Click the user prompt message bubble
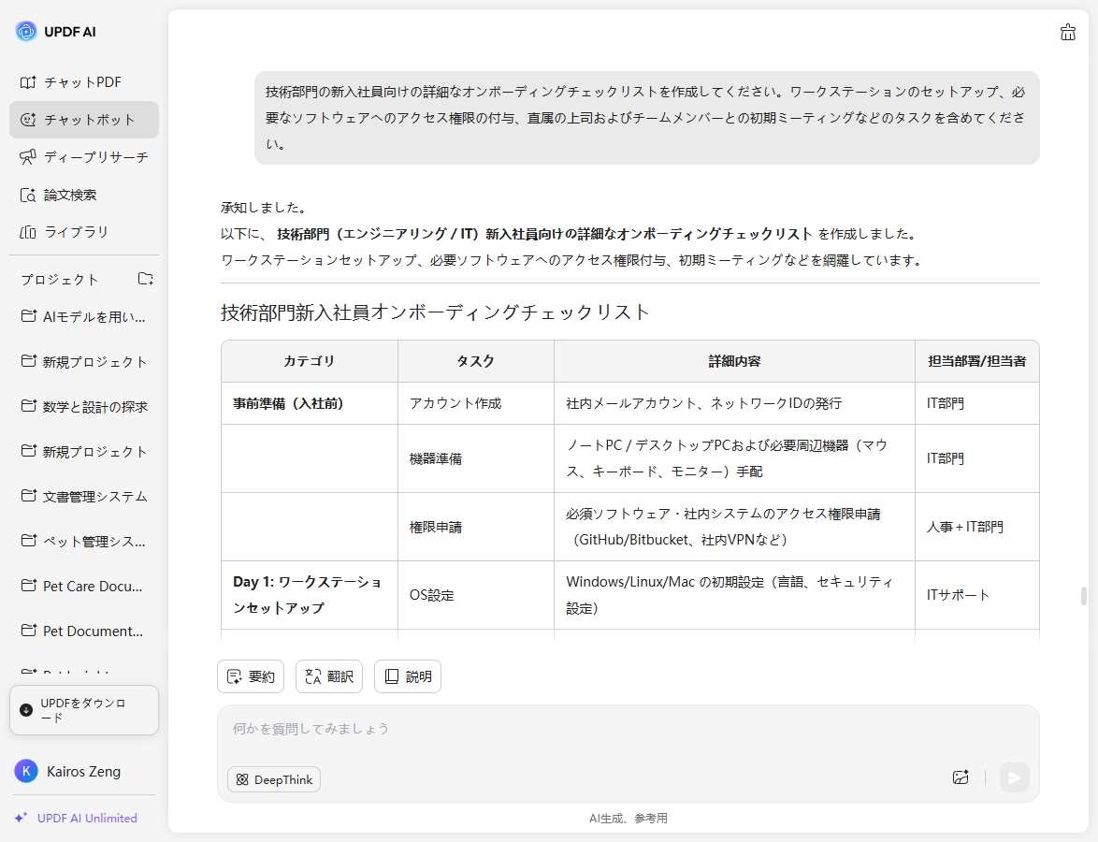This screenshot has width=1098, height=842. [646, 118]
